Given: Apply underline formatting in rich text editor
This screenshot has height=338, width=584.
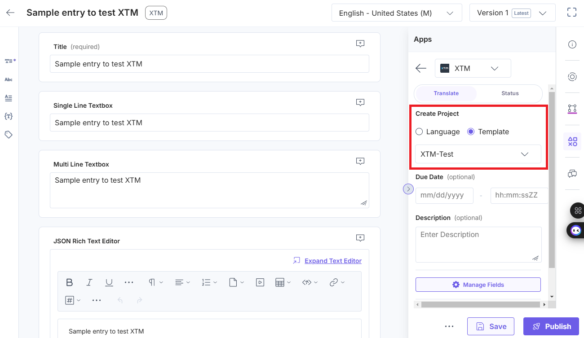Looking at the screenshot, I should [x=109, y=282].
